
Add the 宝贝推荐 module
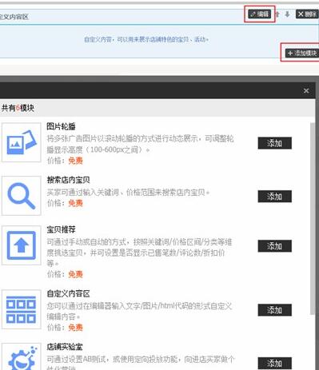click(274, 246)
